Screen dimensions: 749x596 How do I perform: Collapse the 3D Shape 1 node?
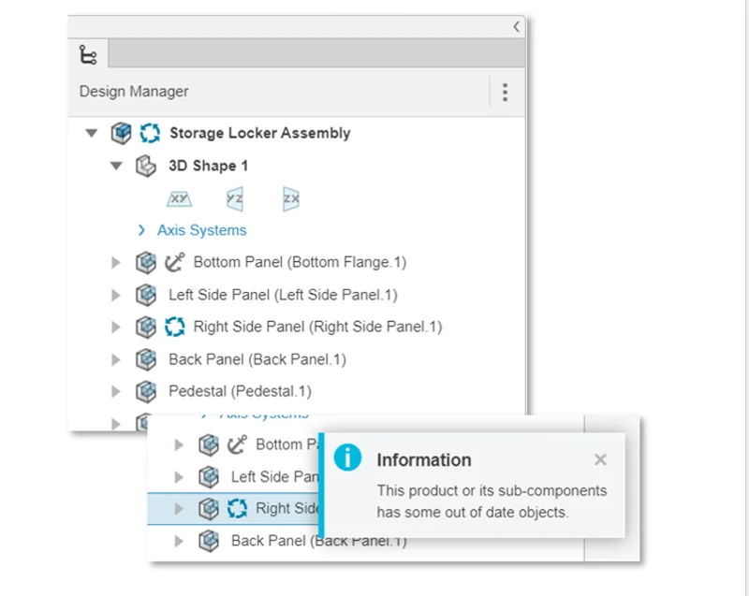pyautogui.click(x=116, y=166)
